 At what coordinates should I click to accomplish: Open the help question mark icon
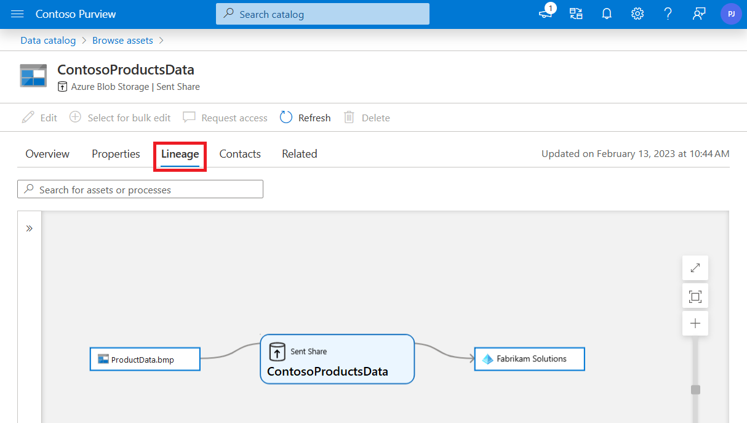point(668,14)
